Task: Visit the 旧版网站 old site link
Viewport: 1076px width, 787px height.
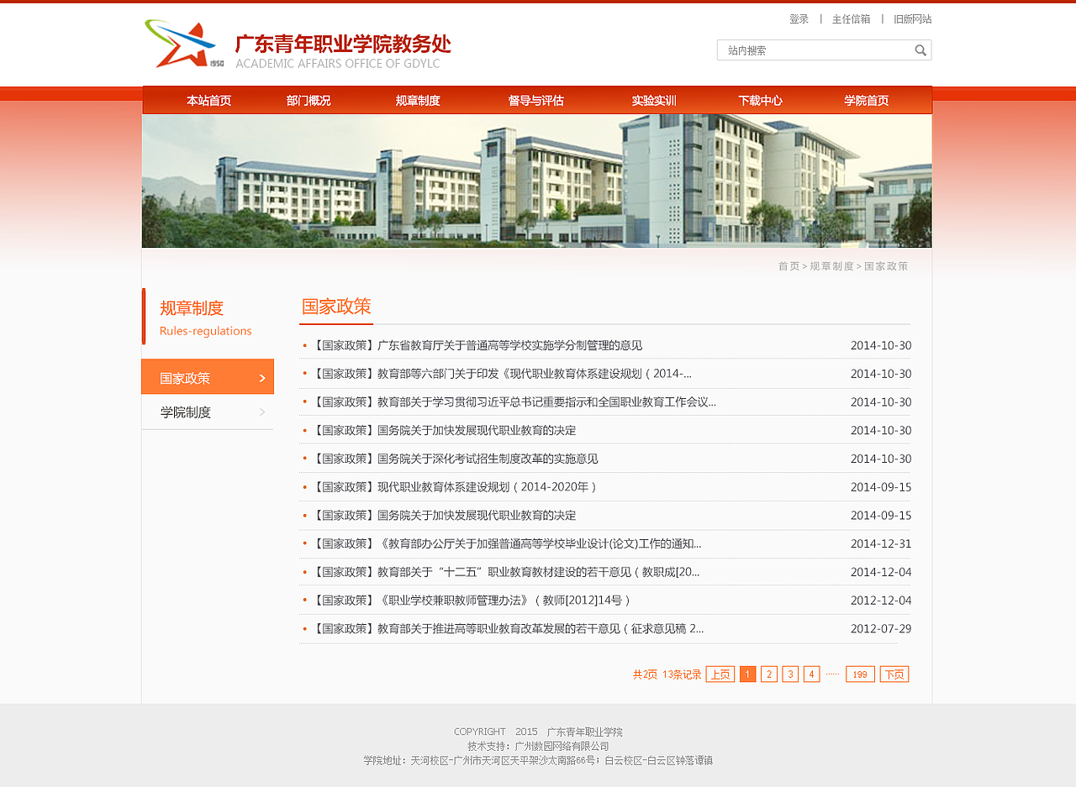Action: [912, 18]
